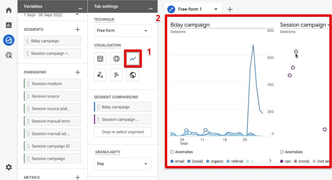This screenshot has height=180, width=332.
Task: Grab drag handle of Session campaign ID
Action: 28,146
